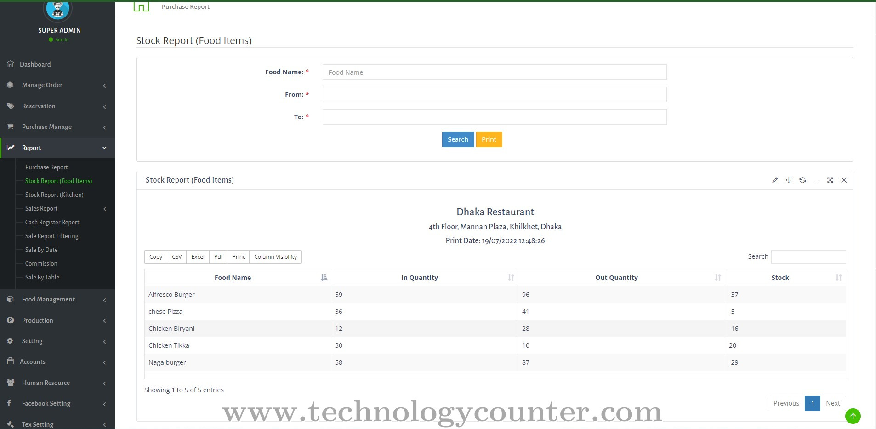Sort by the In Quantity column
876x429 pixels.
(x=425, y=278)
